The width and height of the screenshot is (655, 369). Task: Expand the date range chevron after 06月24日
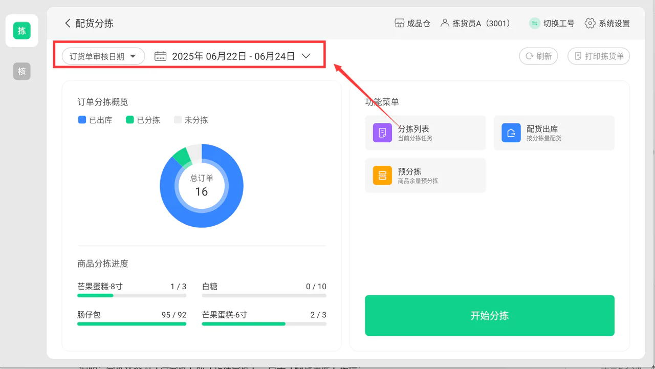point(306,56)
